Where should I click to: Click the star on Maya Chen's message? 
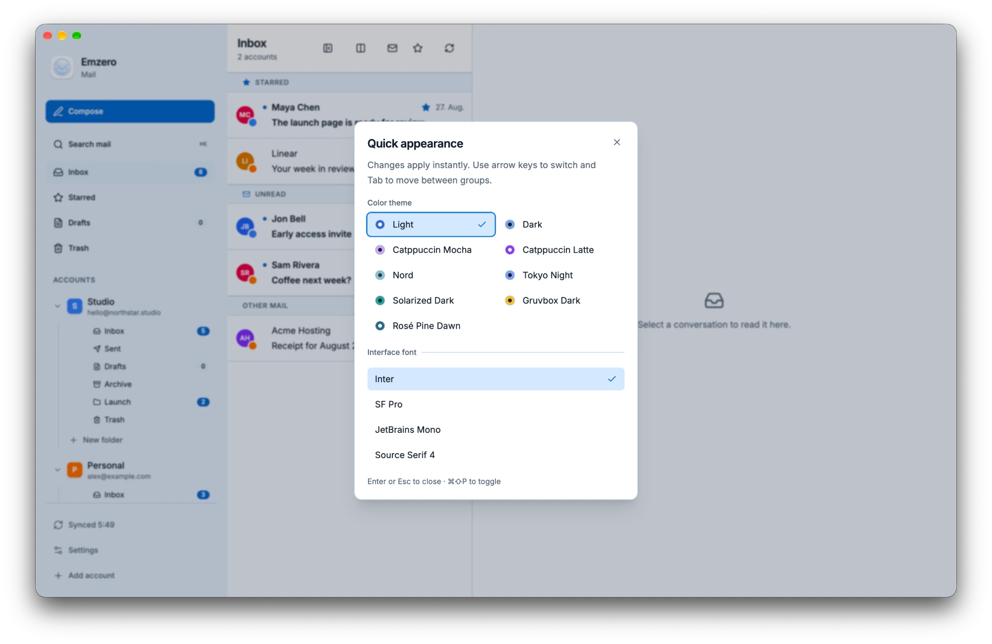(426, 107)
